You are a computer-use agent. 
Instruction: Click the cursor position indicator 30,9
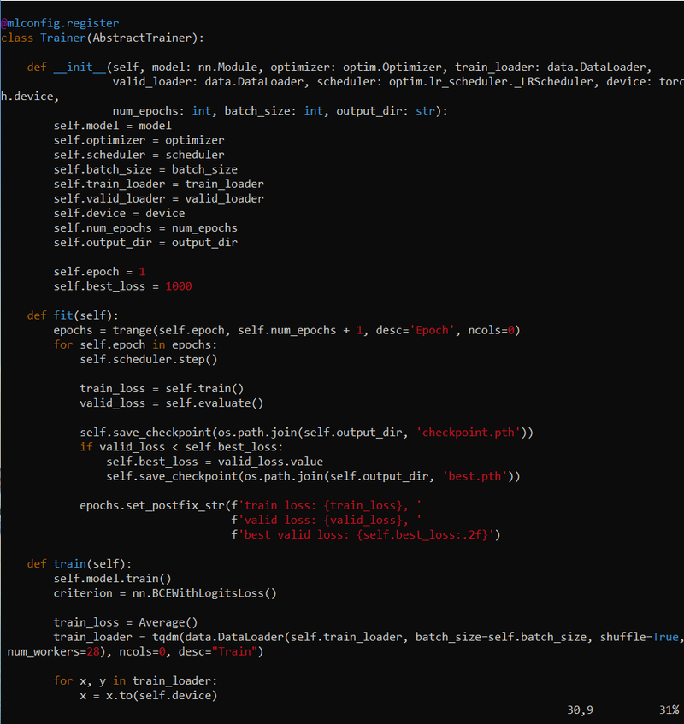coord(578,710)
